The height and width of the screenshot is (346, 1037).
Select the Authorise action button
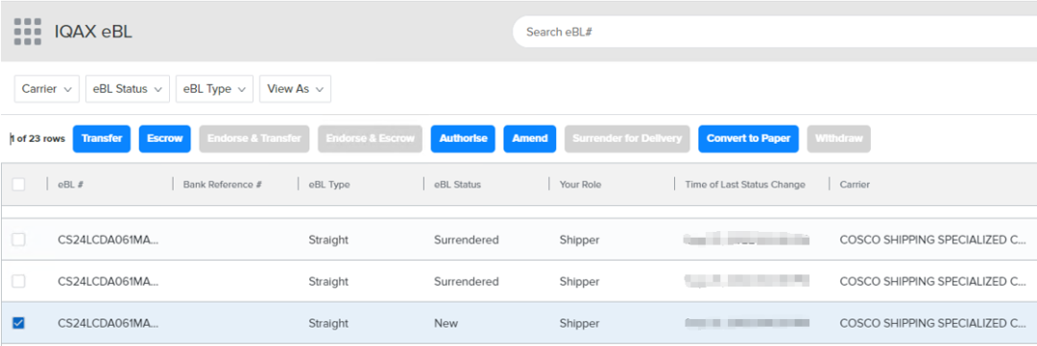coord(463,139)
